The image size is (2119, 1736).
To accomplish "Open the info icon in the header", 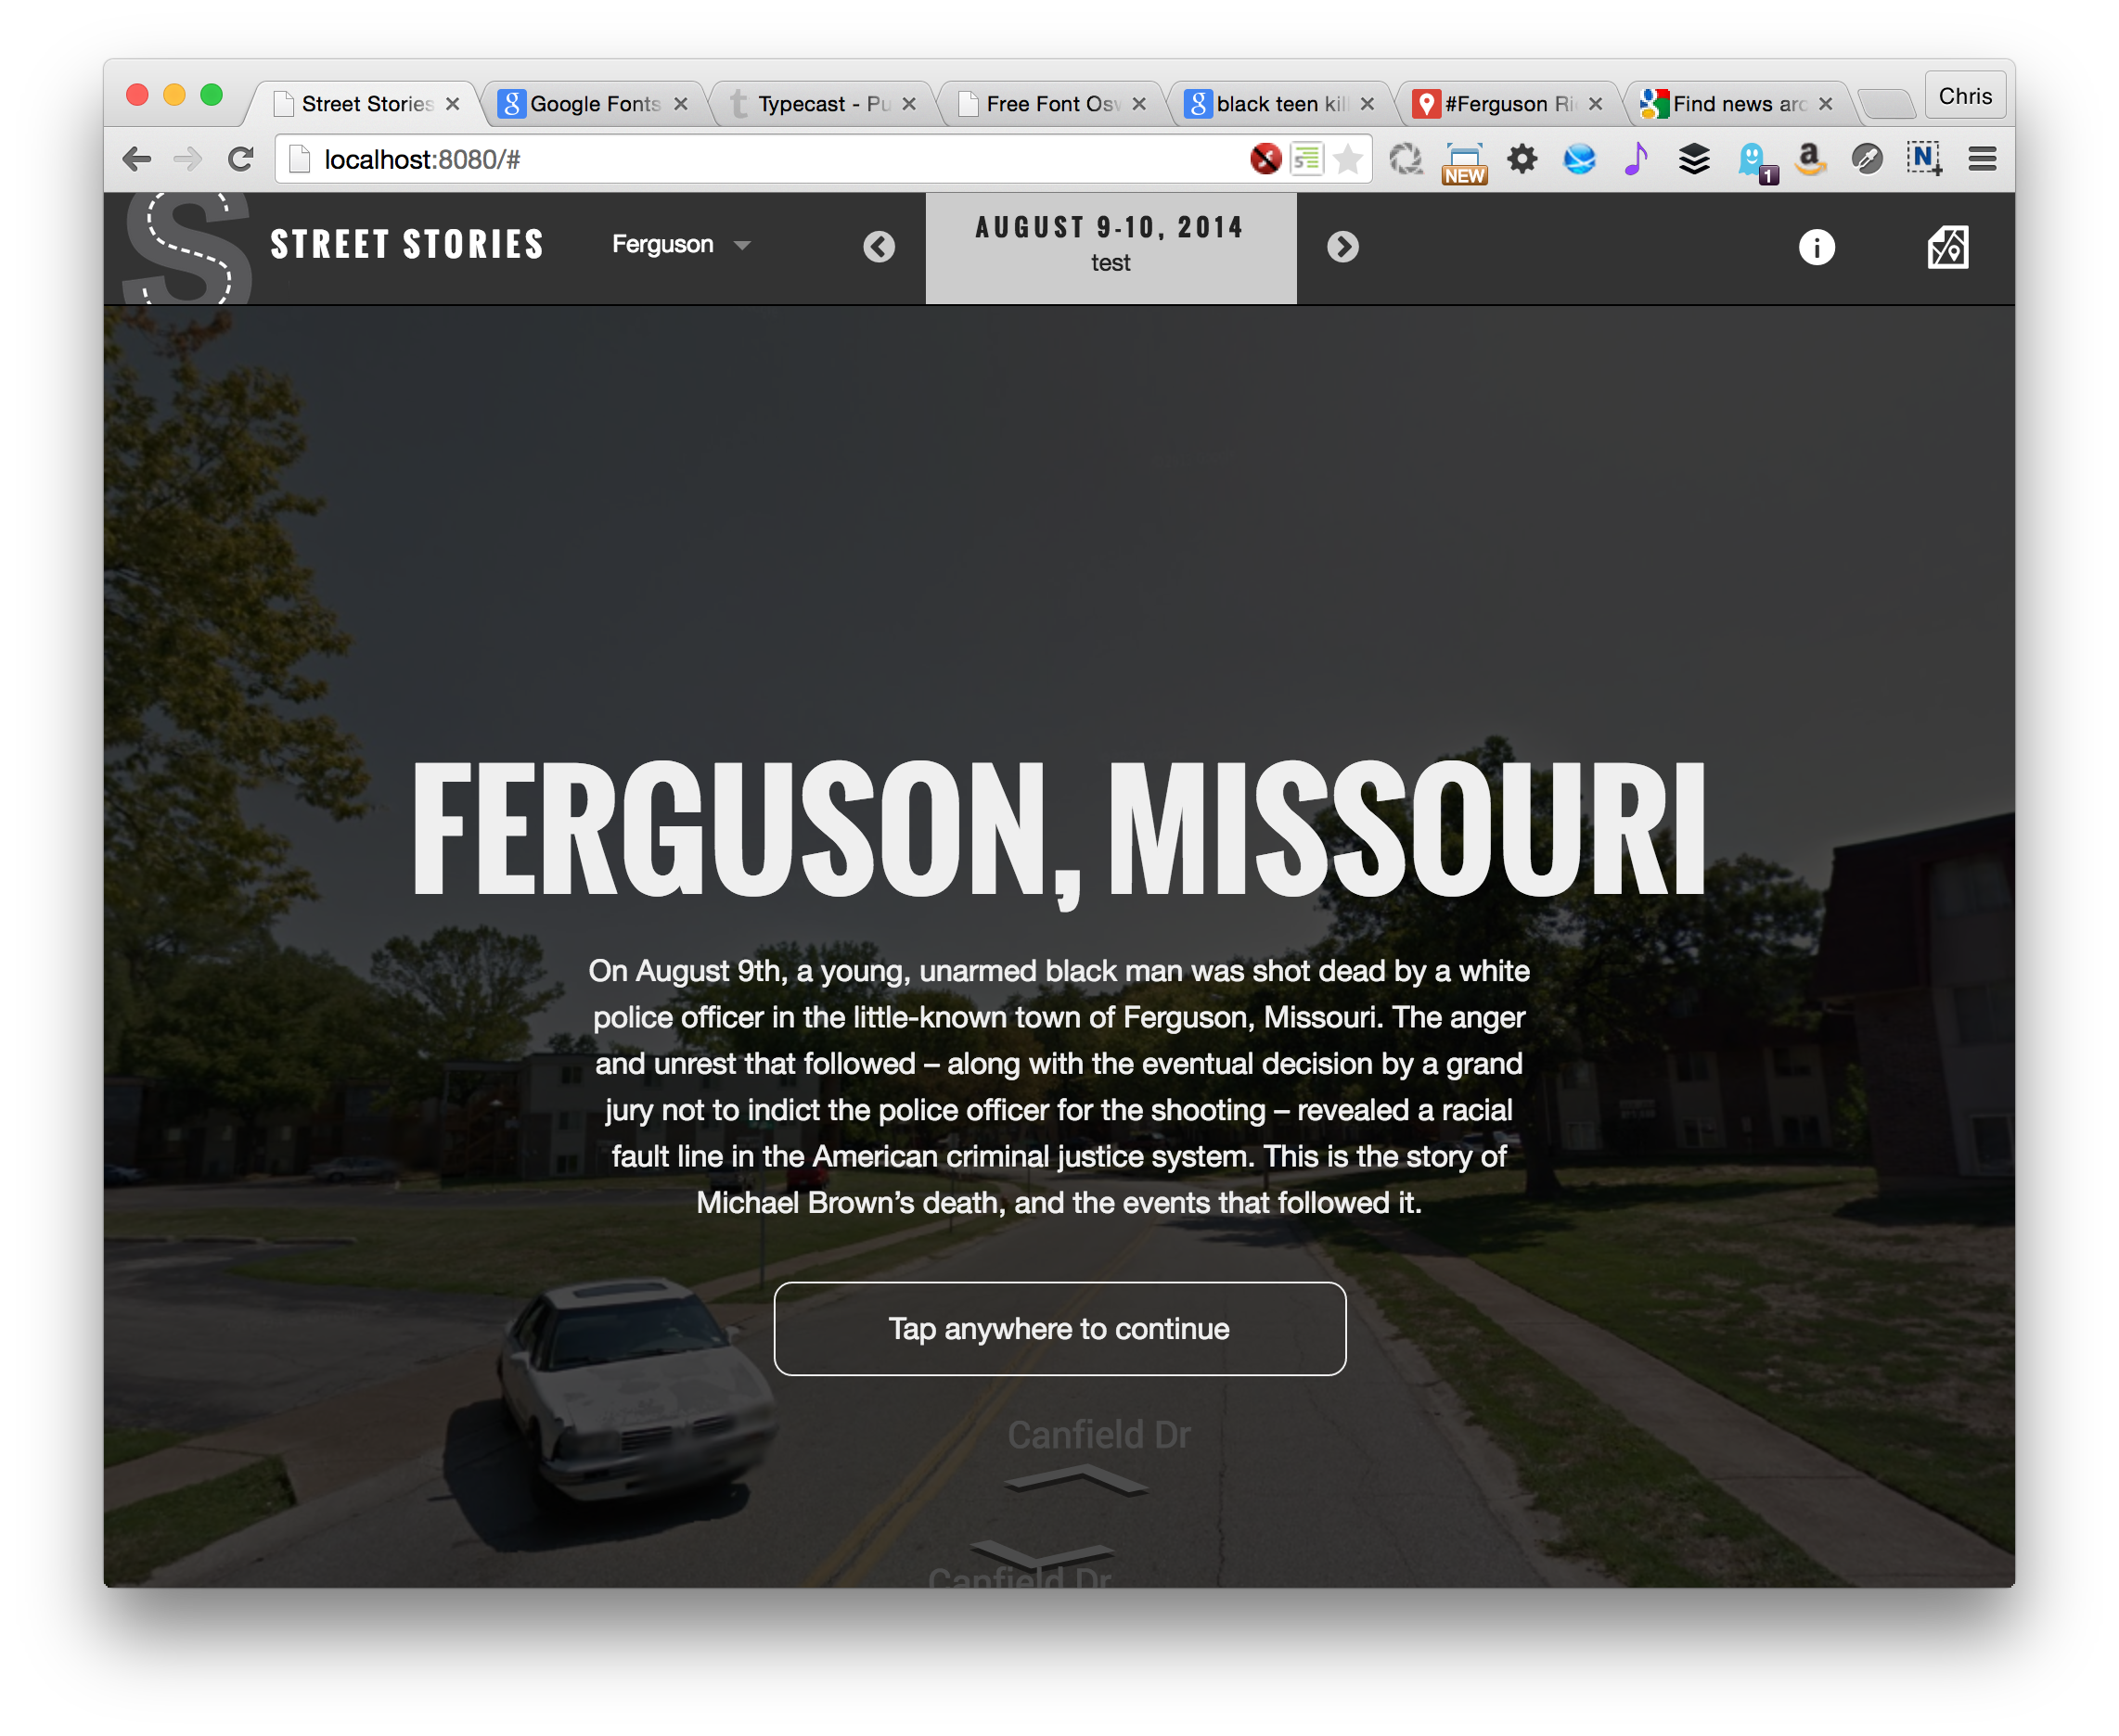I will point(1816,247).
